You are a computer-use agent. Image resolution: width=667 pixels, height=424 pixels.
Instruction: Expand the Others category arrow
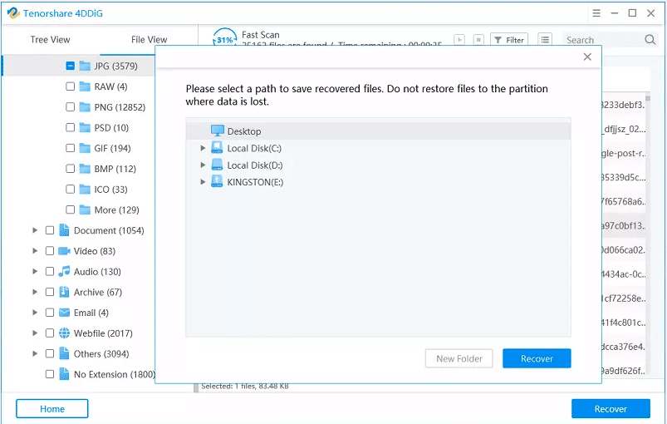35,353
